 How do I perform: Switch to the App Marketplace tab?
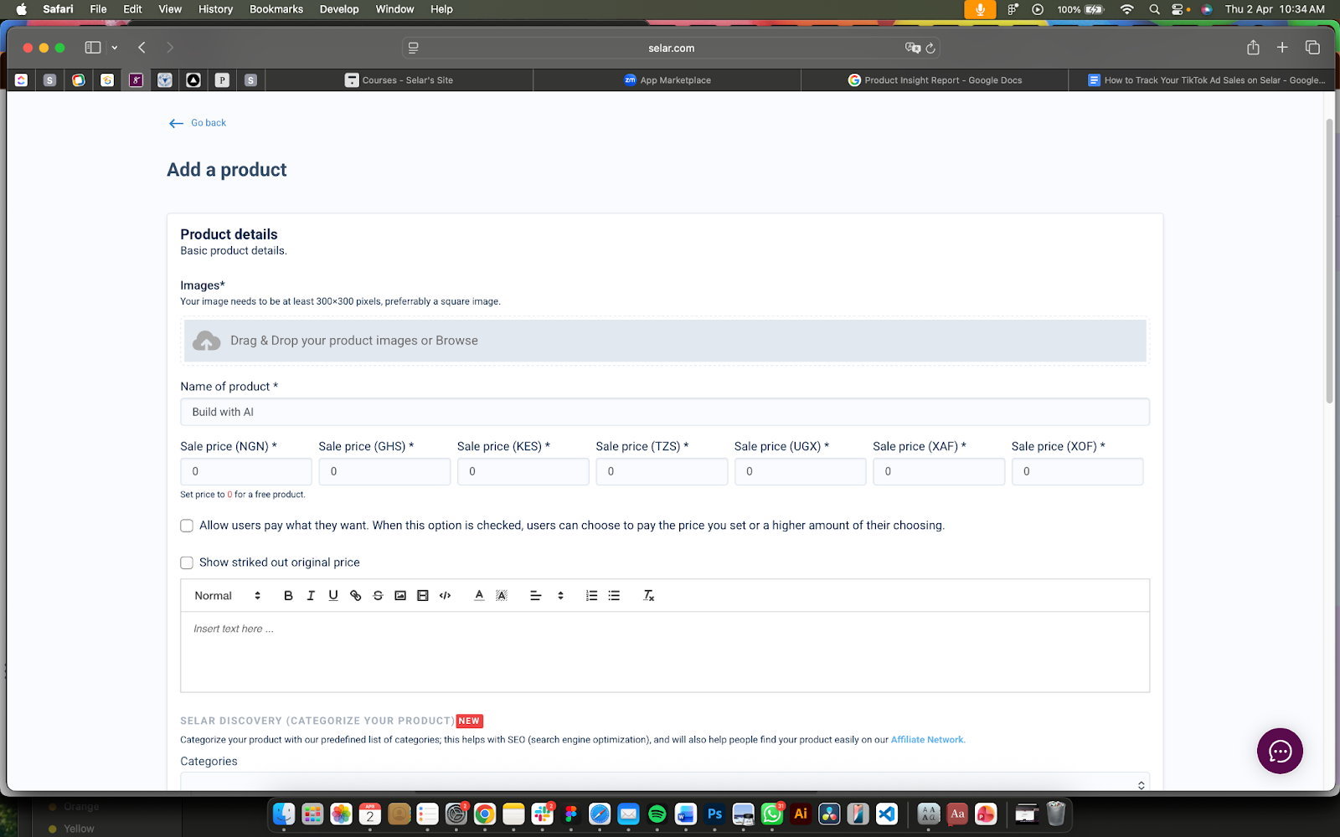667,80
